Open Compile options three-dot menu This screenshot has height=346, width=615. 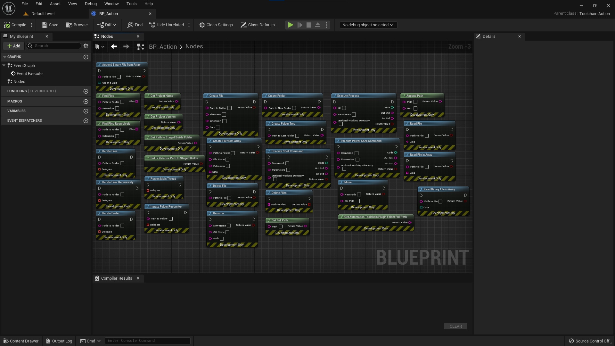pyautogui.click(x=31, y=25)
